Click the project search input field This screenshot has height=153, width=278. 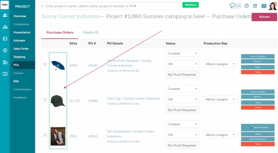tap(109, 6)
